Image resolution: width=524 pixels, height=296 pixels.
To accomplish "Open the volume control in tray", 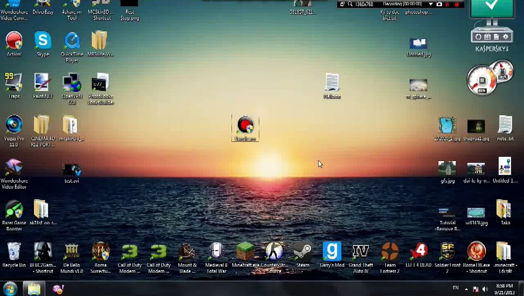I will pyautogui.click(x=485, y=289).
